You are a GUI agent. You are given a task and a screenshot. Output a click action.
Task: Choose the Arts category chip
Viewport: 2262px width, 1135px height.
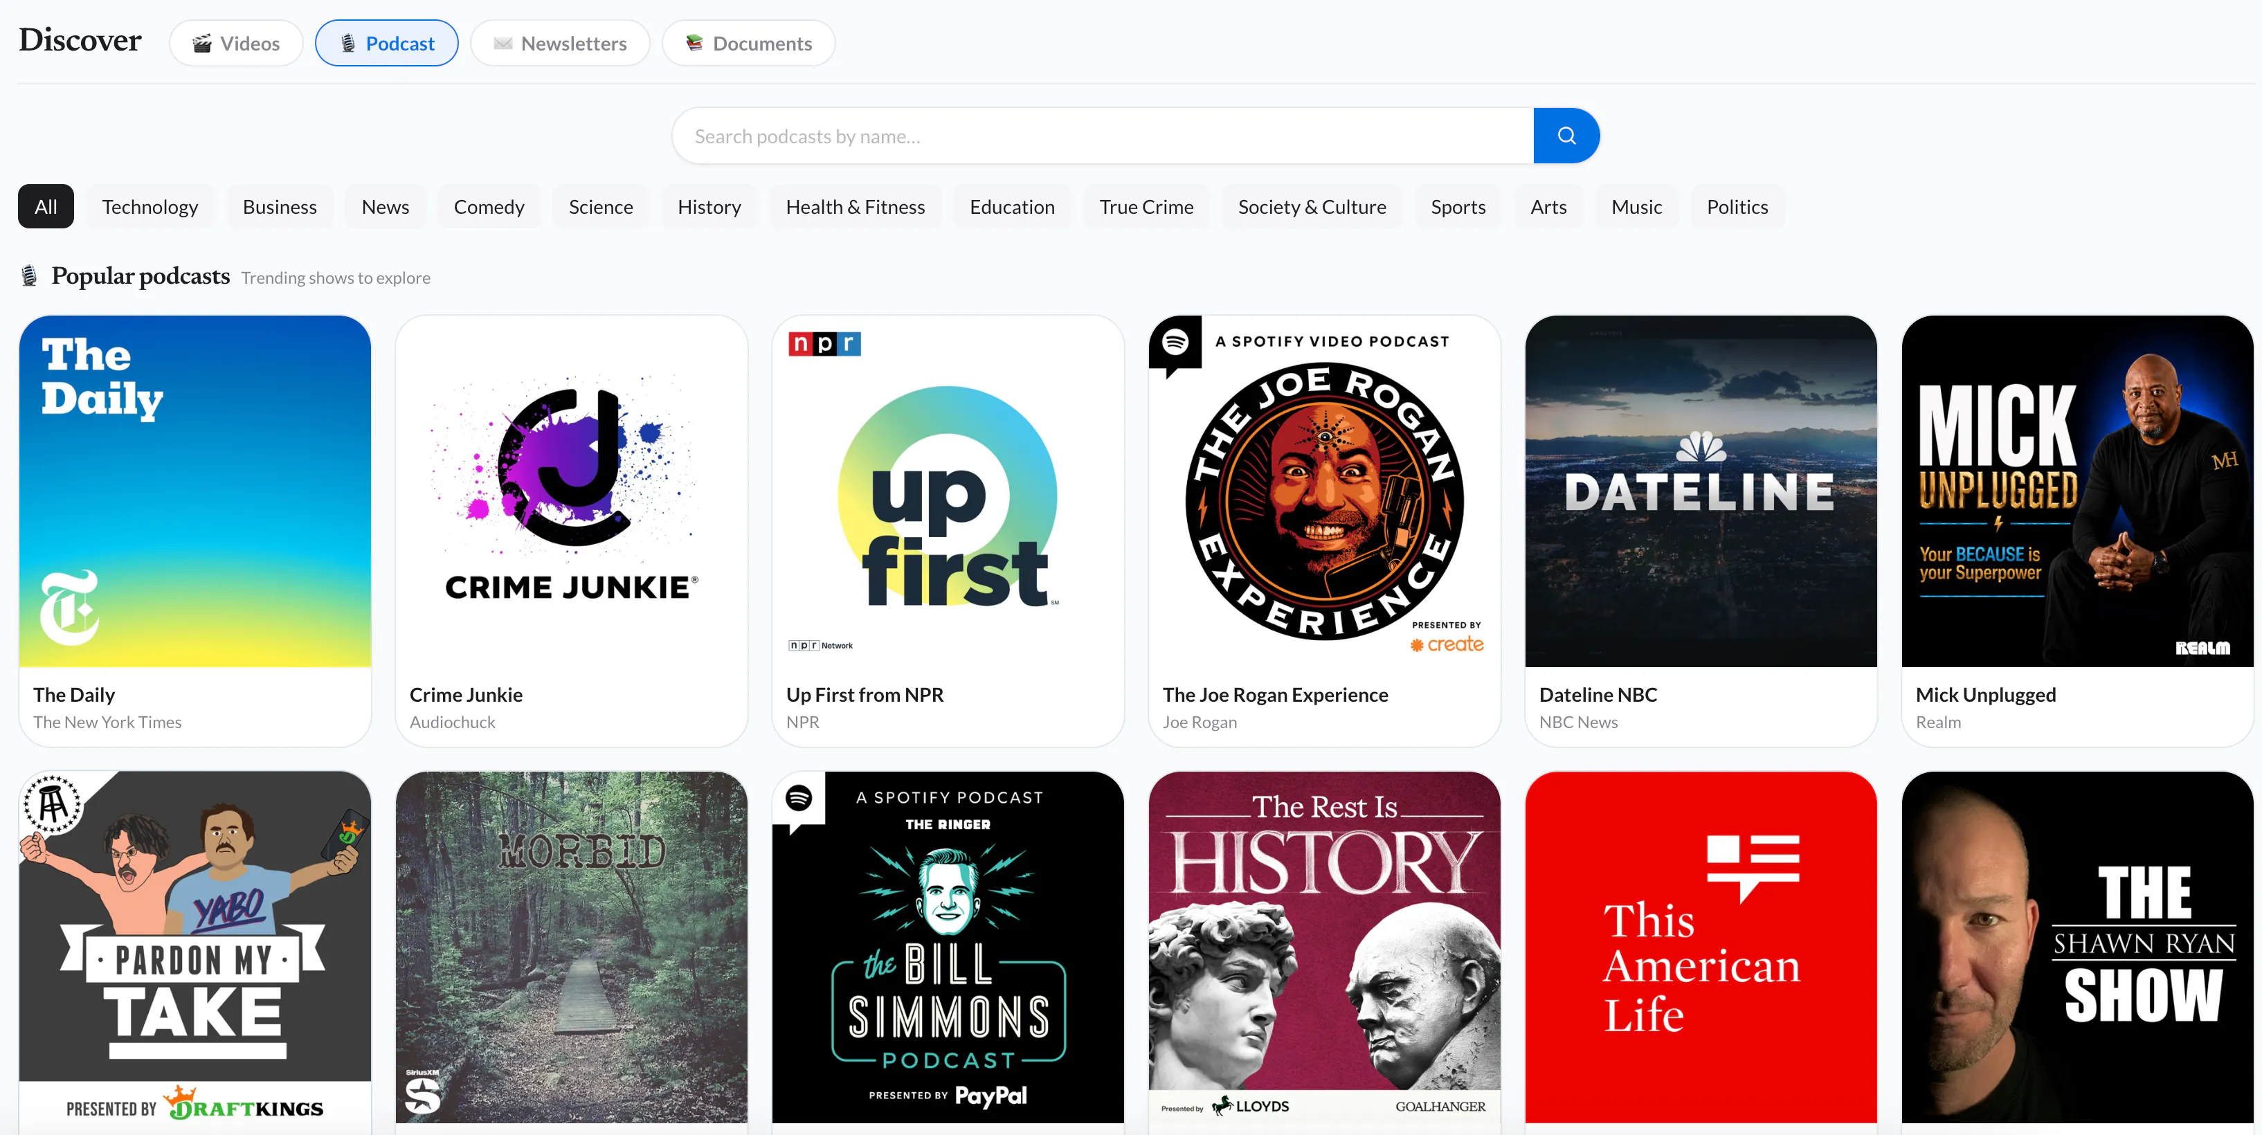1548,206
